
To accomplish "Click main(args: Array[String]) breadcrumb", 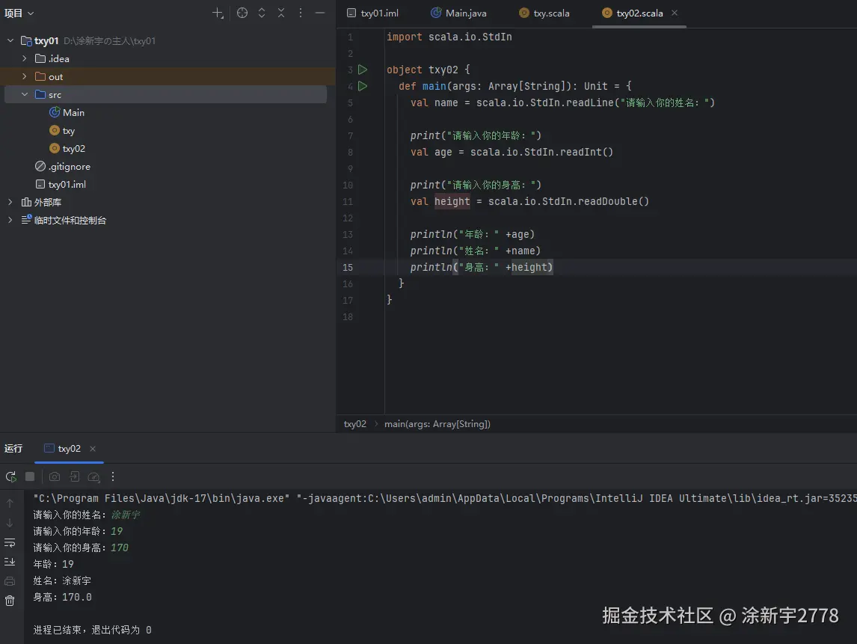I will tap(437, 423).
